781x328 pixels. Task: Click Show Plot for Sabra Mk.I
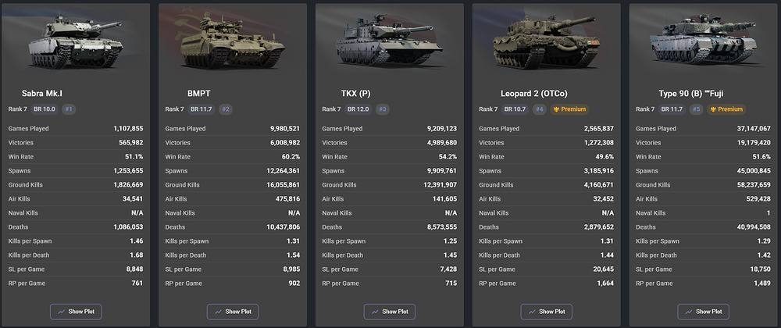(x=76, y=312)
